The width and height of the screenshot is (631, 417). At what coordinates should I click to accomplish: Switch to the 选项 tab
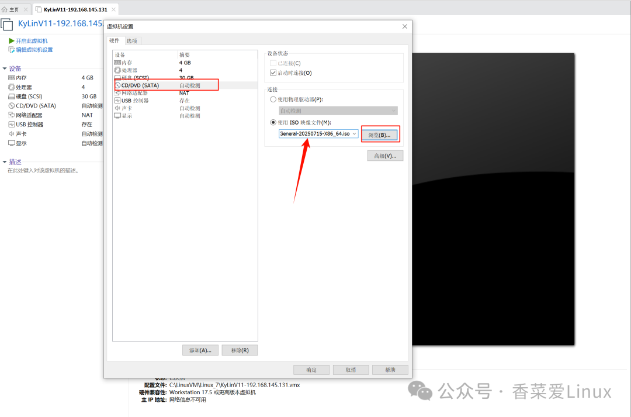coord(131,41)
